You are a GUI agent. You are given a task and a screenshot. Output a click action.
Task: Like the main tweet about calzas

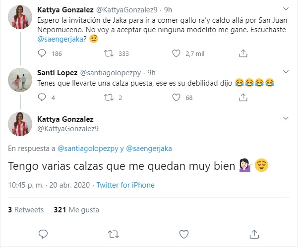[x=184, y=233]
